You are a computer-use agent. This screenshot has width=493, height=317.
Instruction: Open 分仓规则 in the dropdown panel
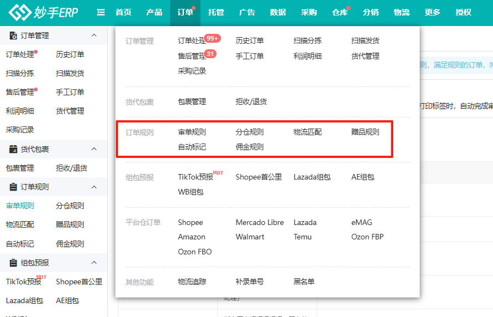[250, 132]
